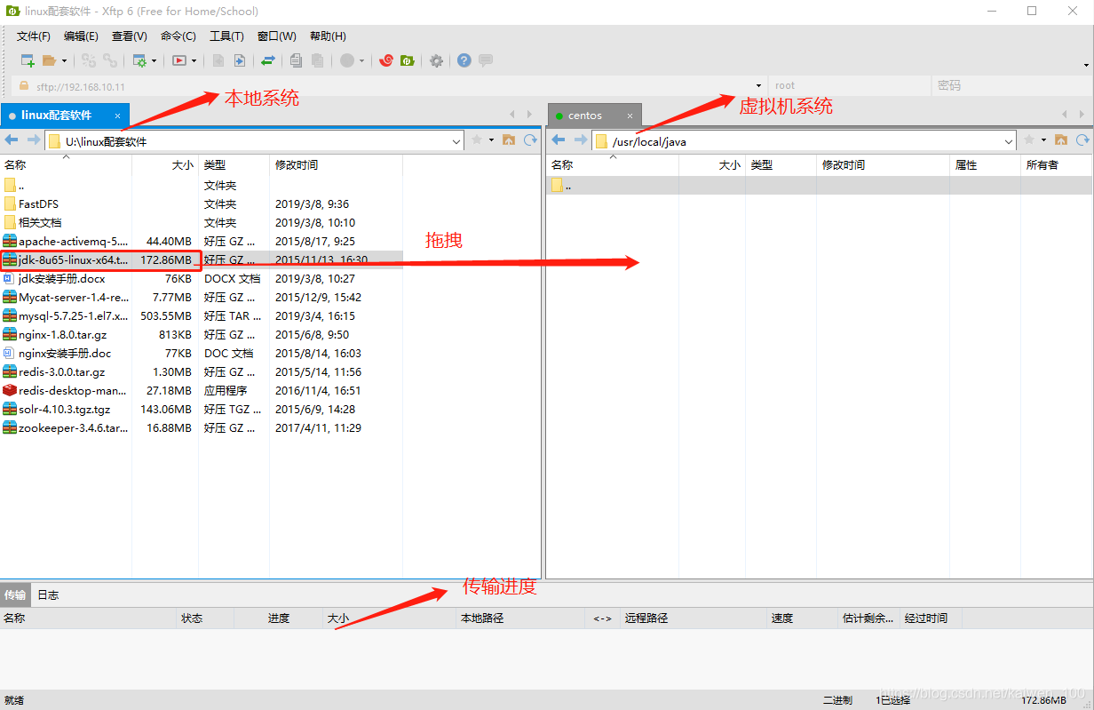The width and height of the screenshot is (1094, 710).
Task: Go forward in local pane navigation
Action: coord(34,140)
